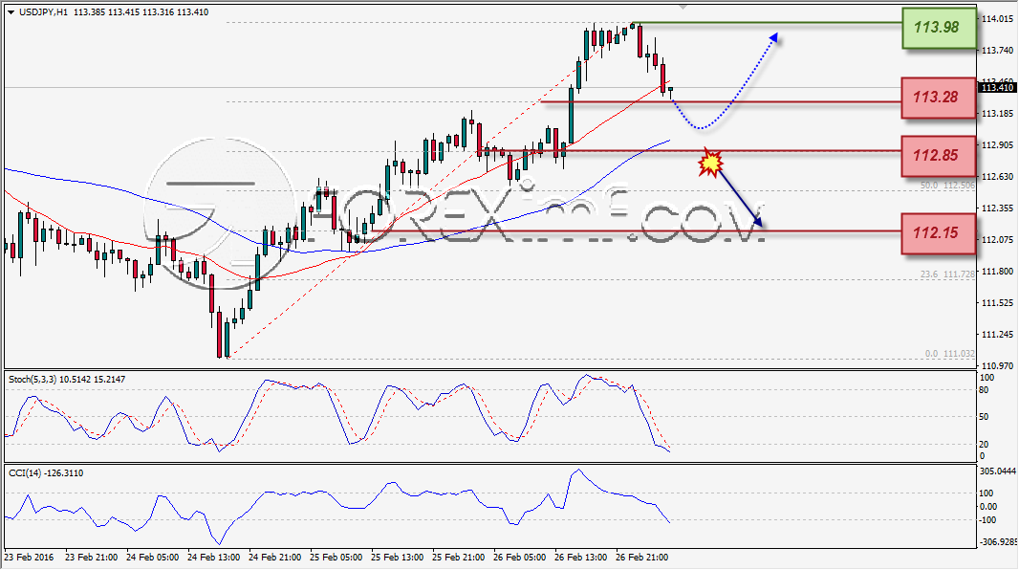The image size is (1019, 570).
Task: Click the -306.9285 CCI scale value
Action: [998, 541]
